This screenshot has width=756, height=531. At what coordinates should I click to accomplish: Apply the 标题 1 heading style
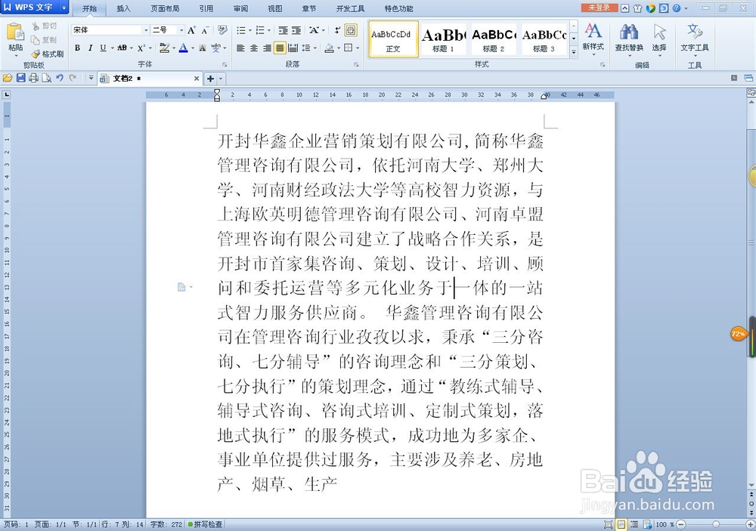pyautogui.click(x=444, y=39)
